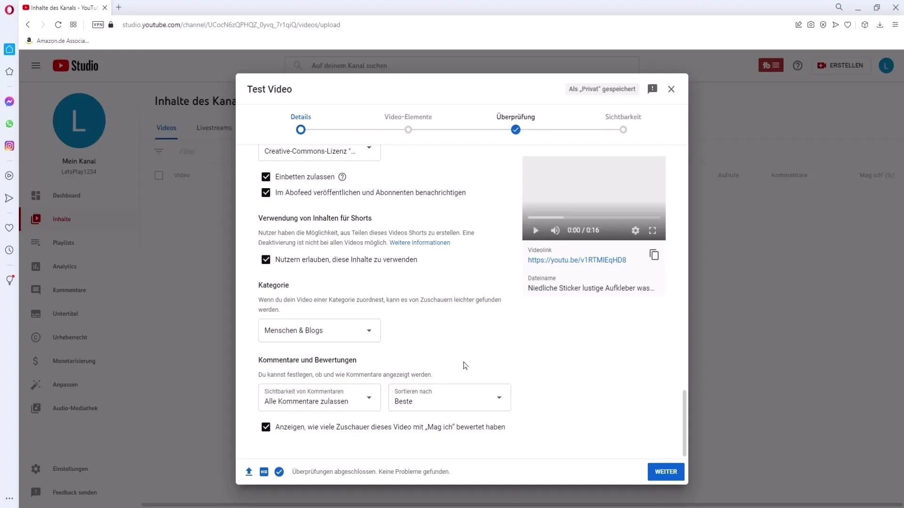The height and width of the screenshot is (508, 904).
Task: Uncheck Einbetten zulassen checkbox
Action: (x=266, y=177)
